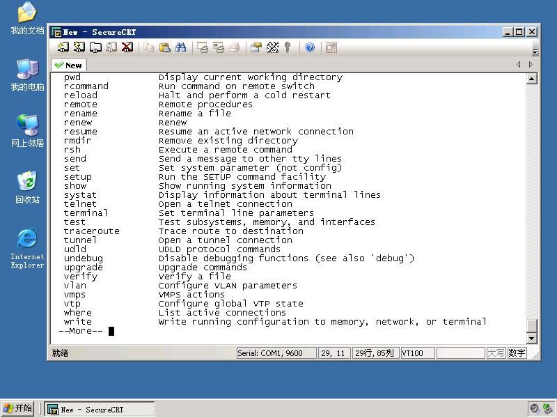Click the 'vlan' command row

tap(180, 286)
